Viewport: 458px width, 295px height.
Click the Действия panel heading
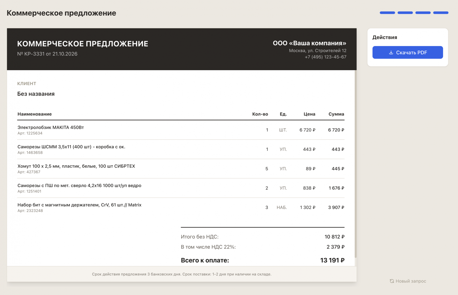385,37
